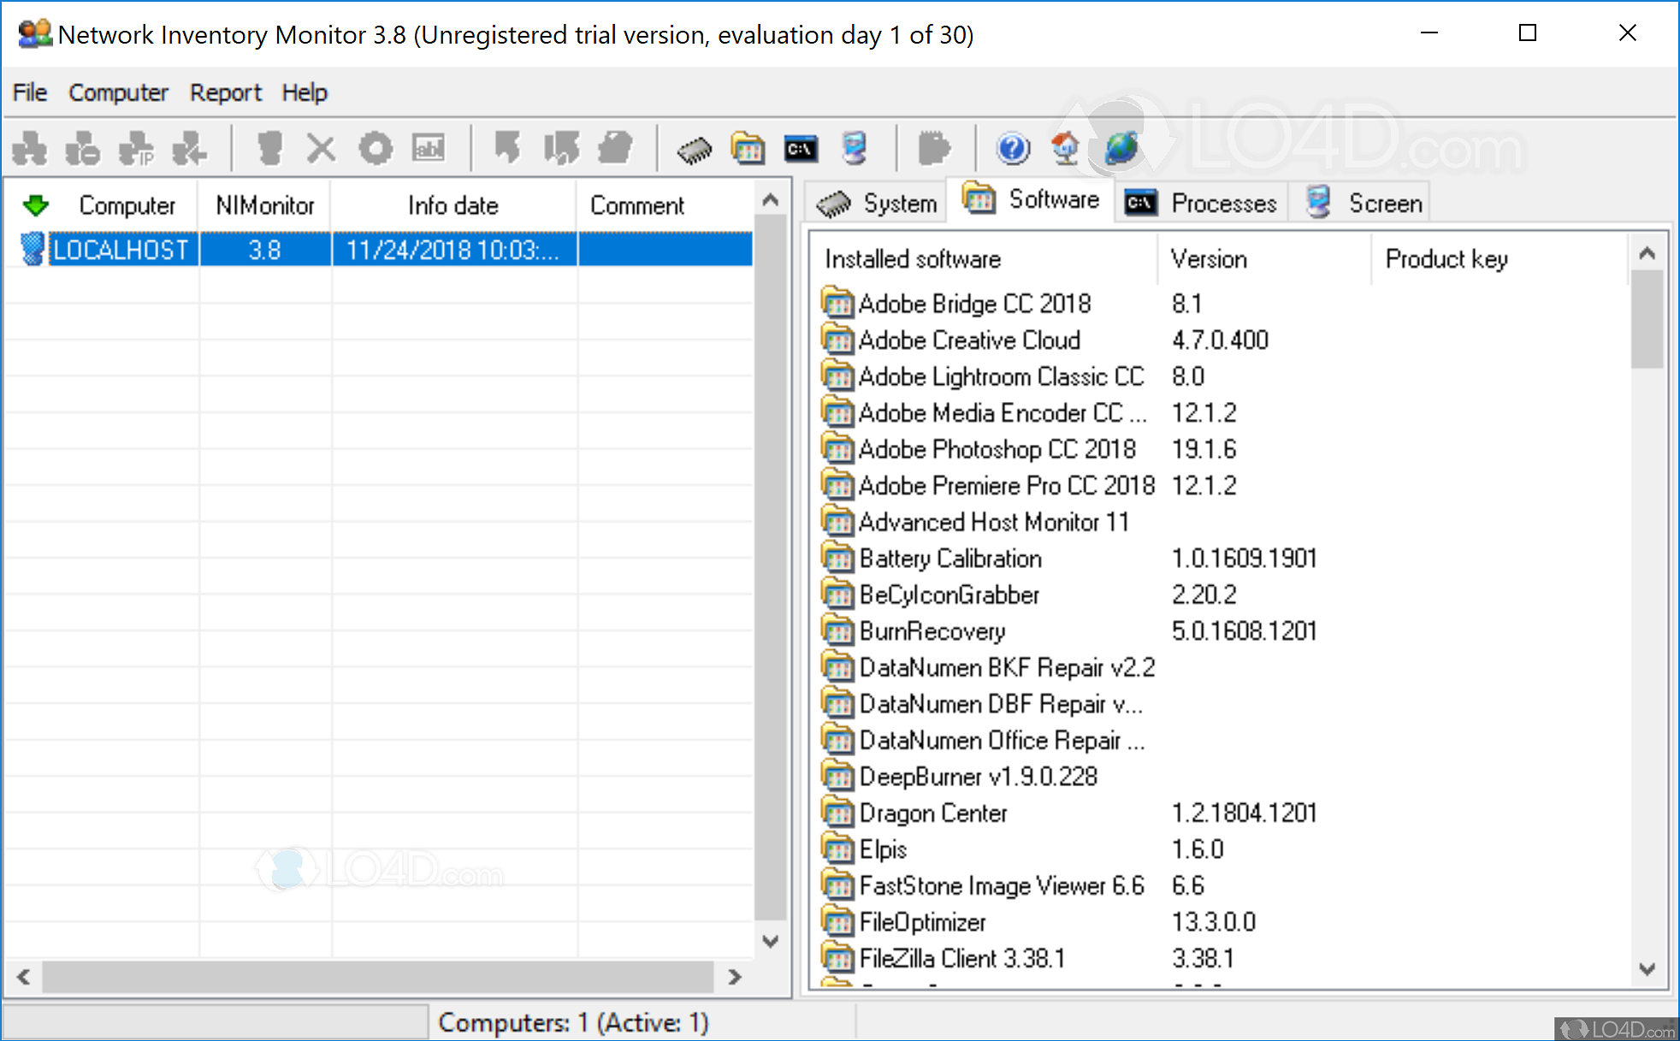Switch to the Processes tab
The width and height of the screenshot is (1680, 1041).
[1201, 203]
